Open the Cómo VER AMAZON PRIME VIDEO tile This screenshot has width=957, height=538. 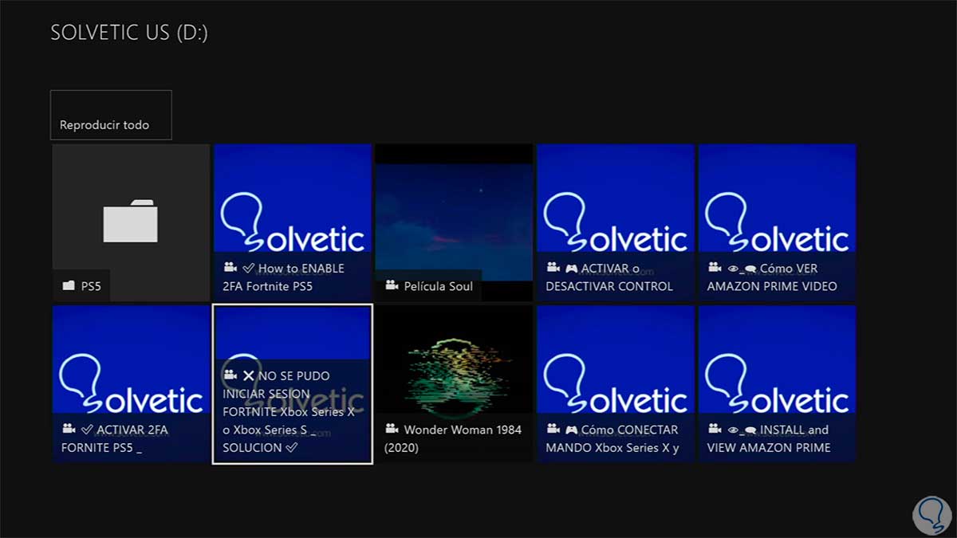coord(777,222)
